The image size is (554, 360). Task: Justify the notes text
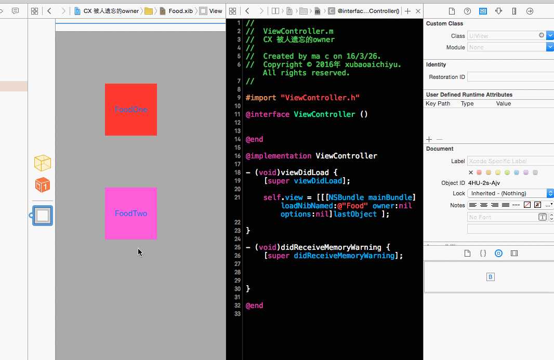click(x=506, y=205)
